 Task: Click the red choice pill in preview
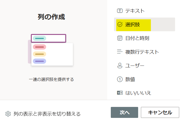[x=39, y=47]
